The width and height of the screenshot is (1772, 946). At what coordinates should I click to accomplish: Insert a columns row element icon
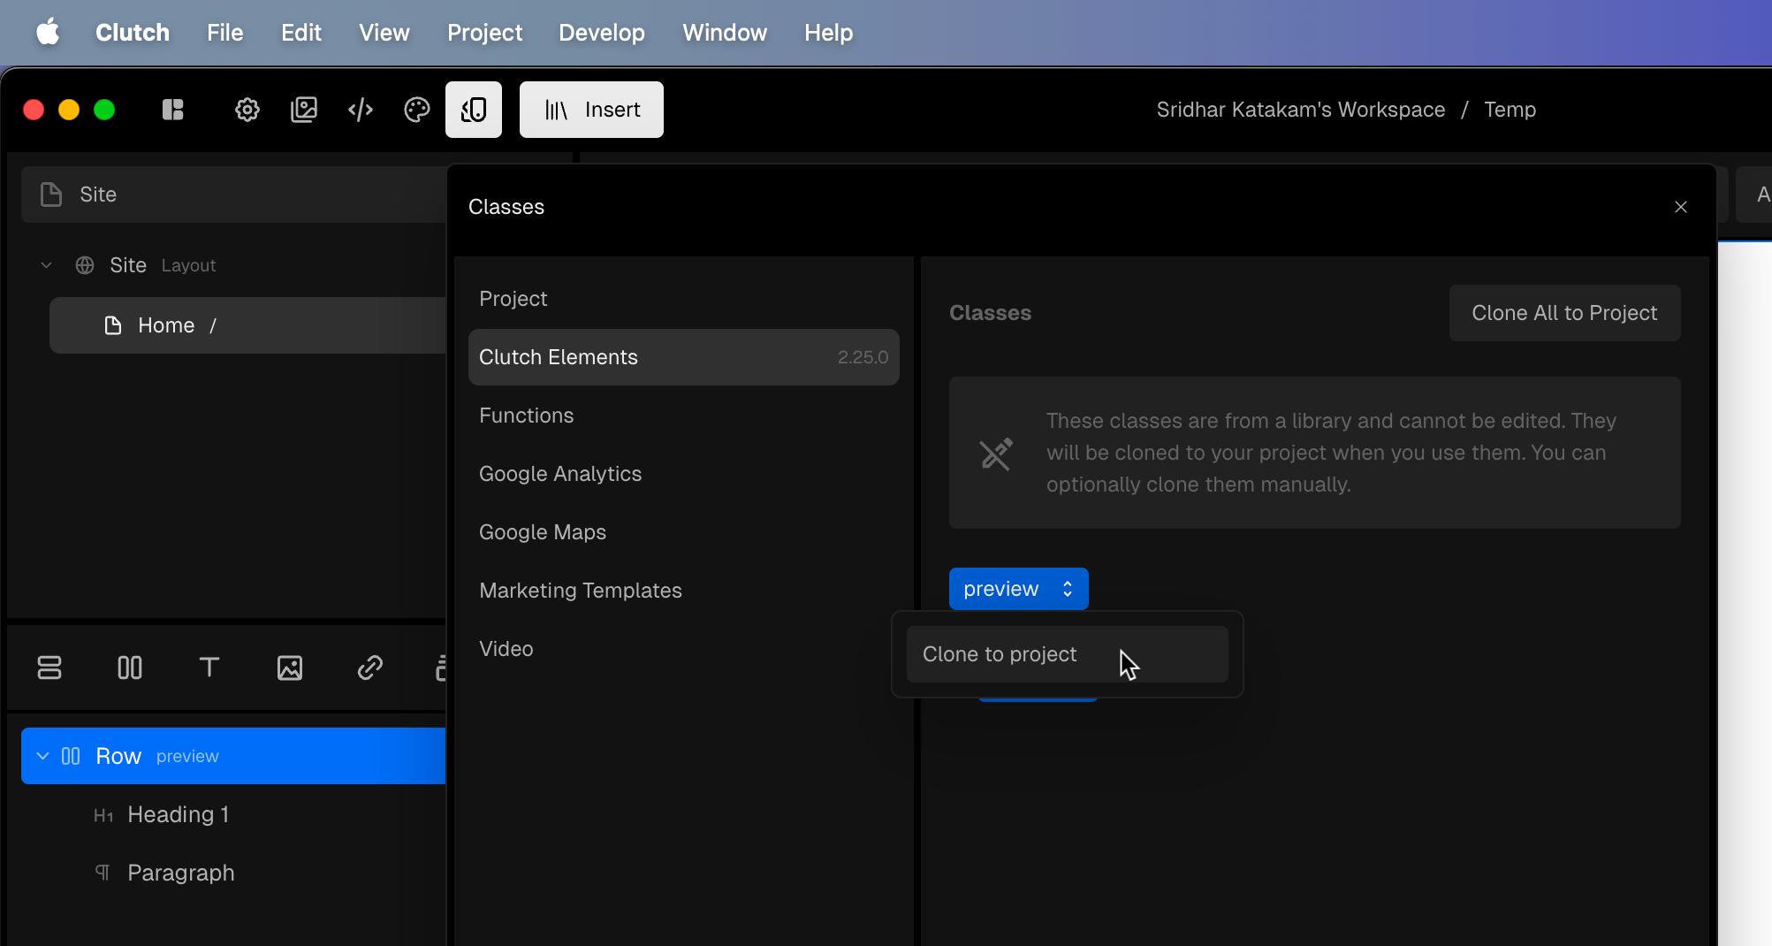(130, 668)
